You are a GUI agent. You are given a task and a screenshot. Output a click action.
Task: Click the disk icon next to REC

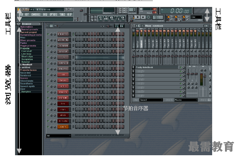pos(209,100)
